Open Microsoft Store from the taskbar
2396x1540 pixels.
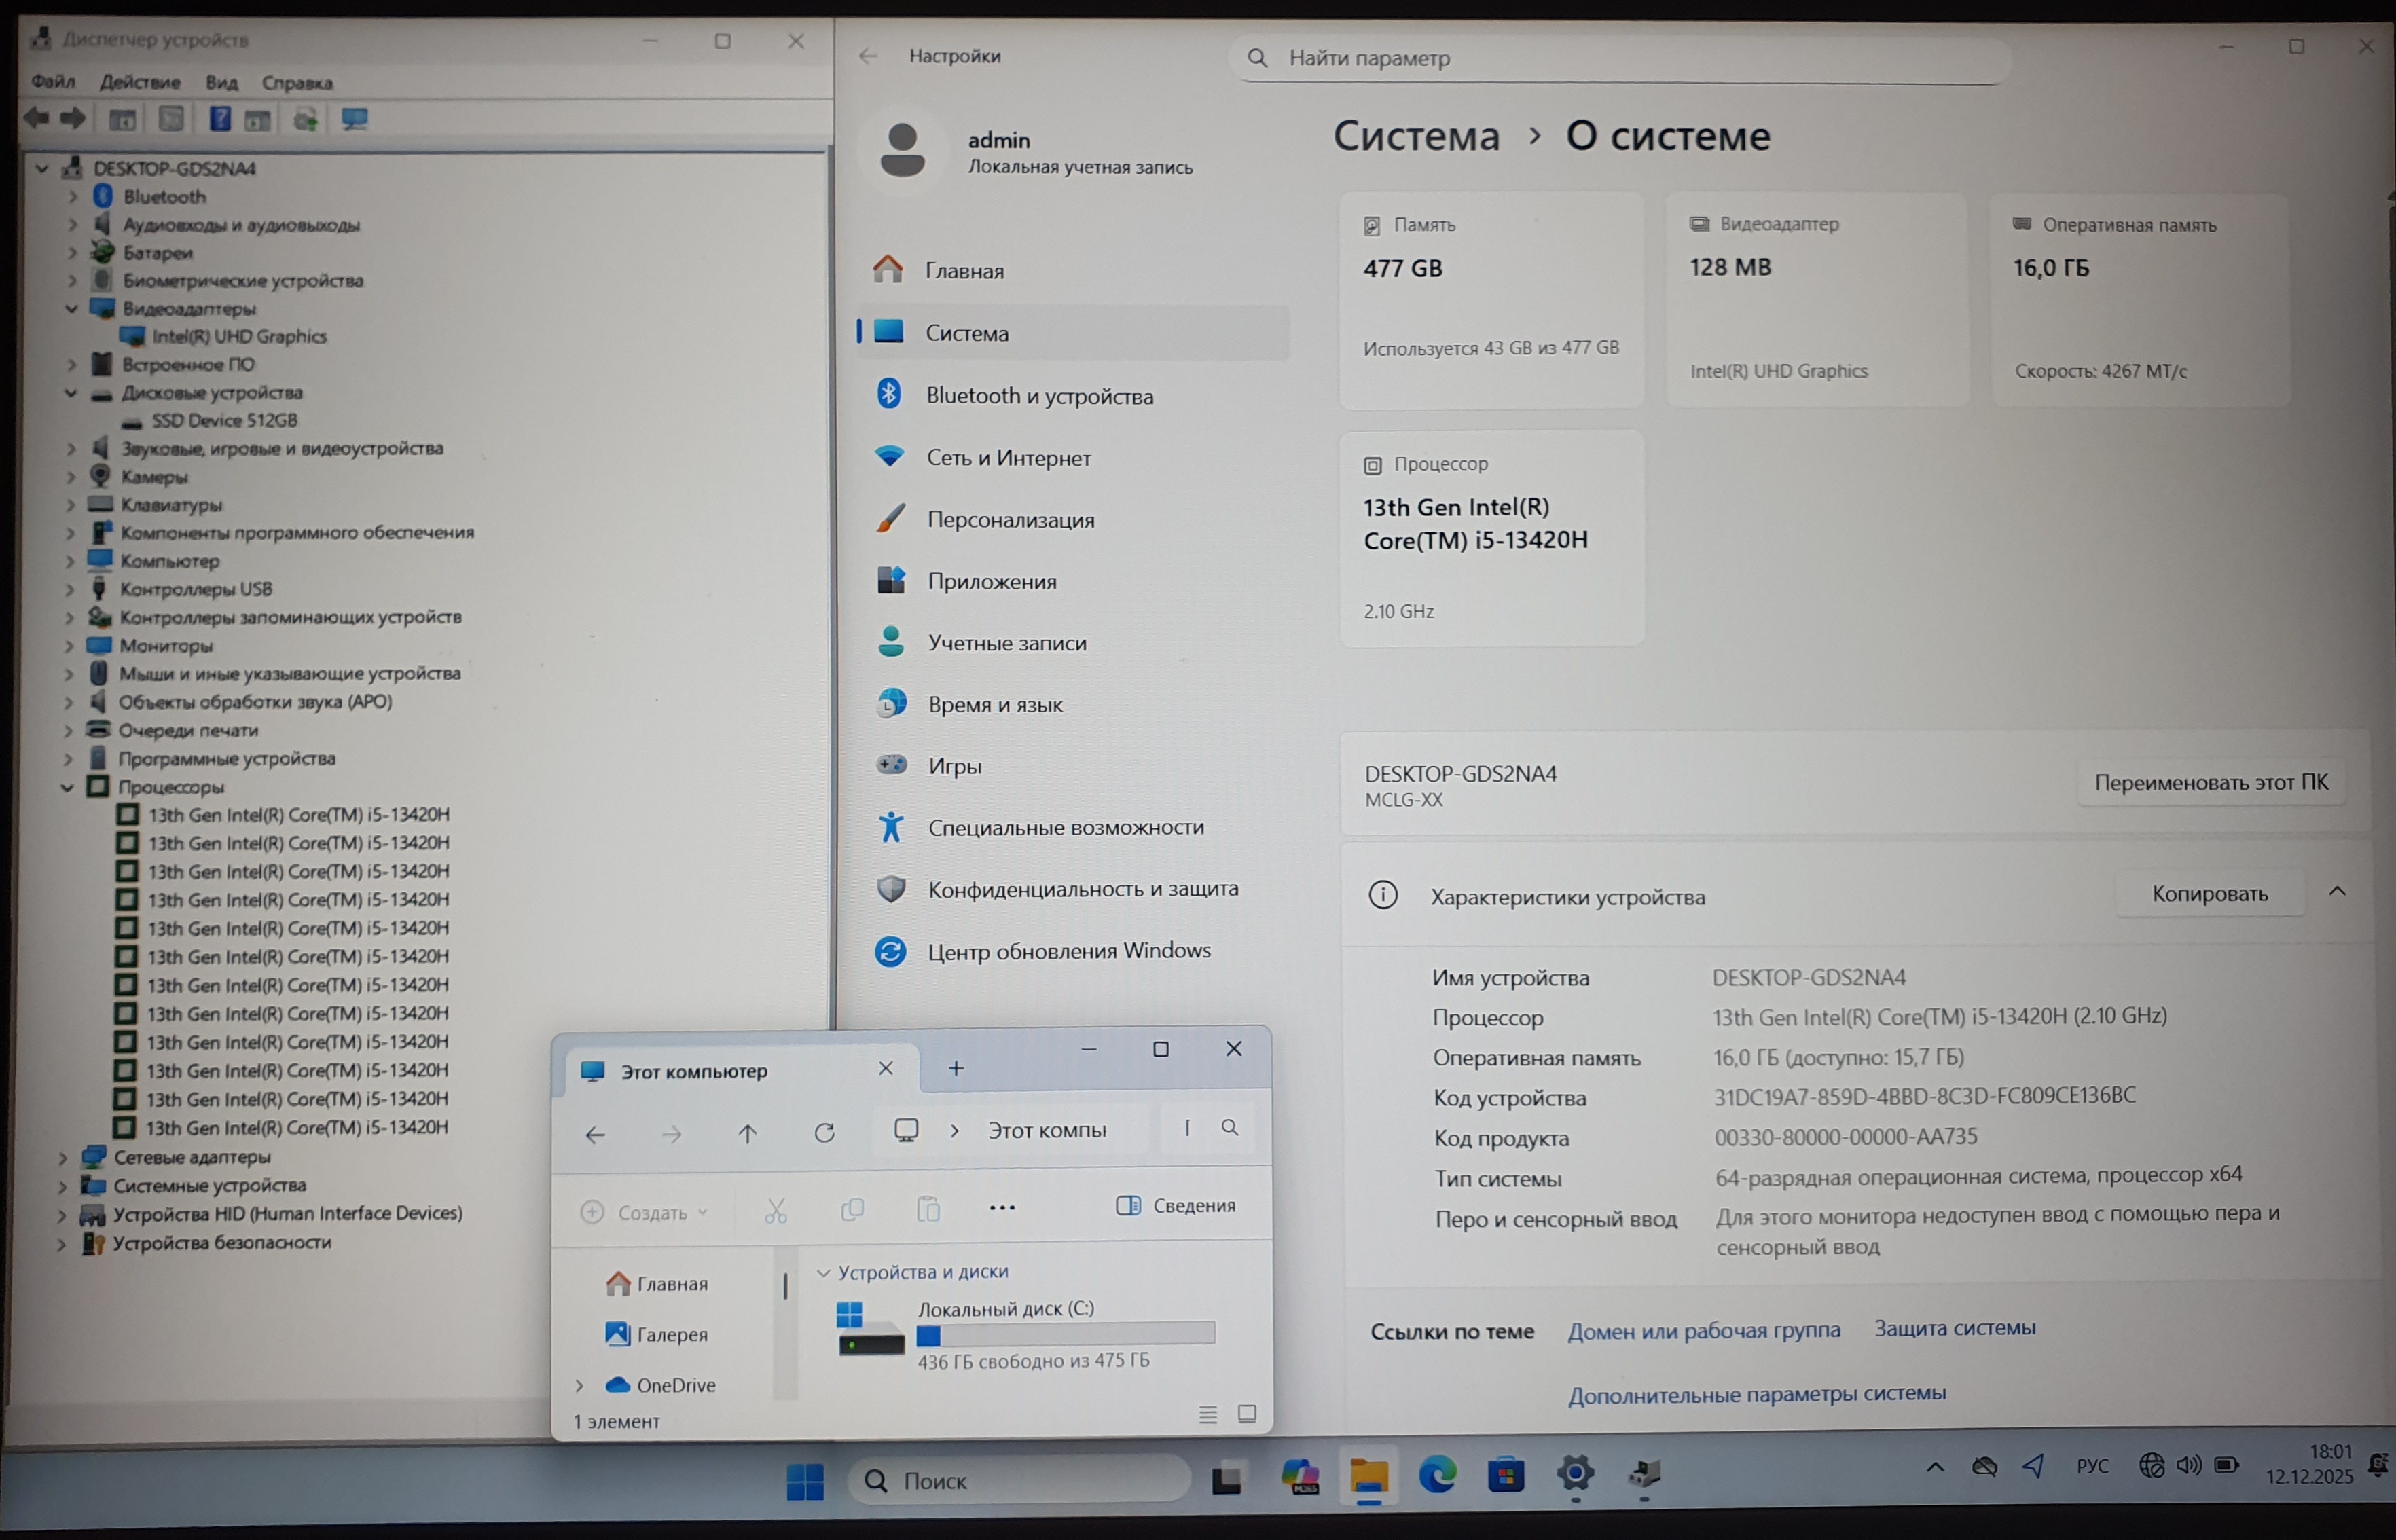[x=1506, y=1475]
